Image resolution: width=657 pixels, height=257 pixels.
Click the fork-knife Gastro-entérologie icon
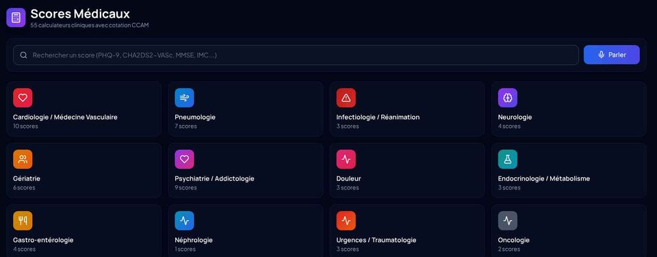pos(23,221)
